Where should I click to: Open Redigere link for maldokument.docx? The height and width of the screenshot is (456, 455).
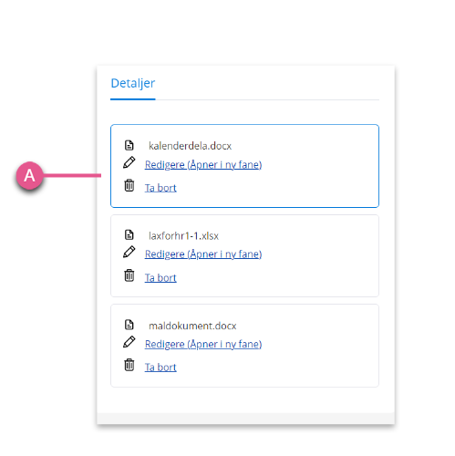203,344
